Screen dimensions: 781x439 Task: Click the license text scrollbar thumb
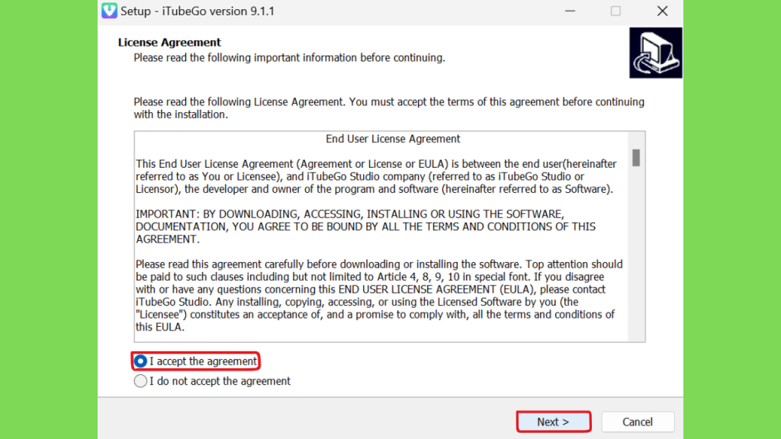(x=636, y=158)
